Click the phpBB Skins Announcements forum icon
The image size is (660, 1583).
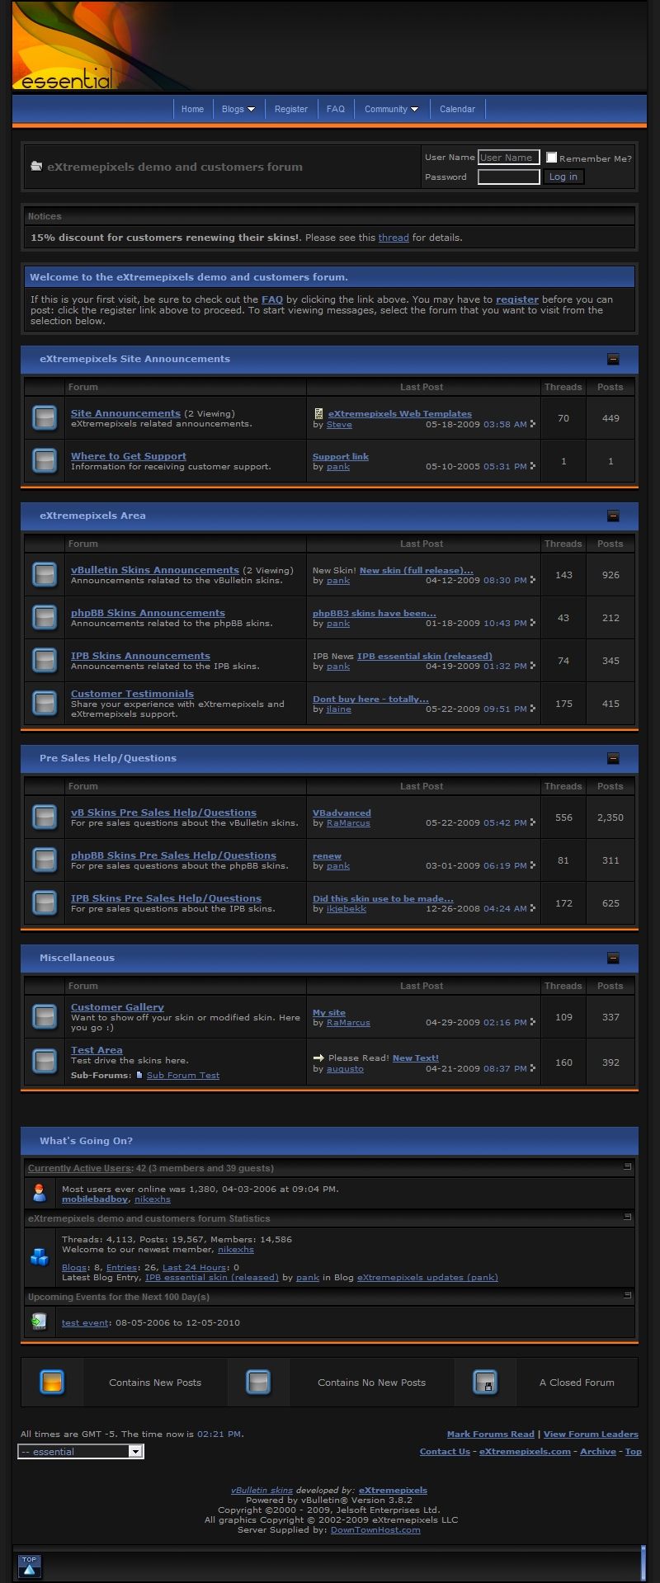pyautogui.click(x=45, y=617)
